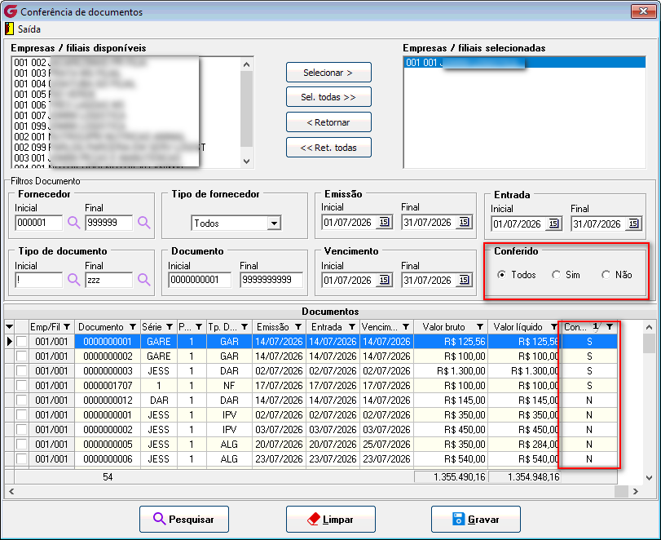The image size is (661, 540).
Task: Select company 001 001 in selected list
Action: (524, 63)
